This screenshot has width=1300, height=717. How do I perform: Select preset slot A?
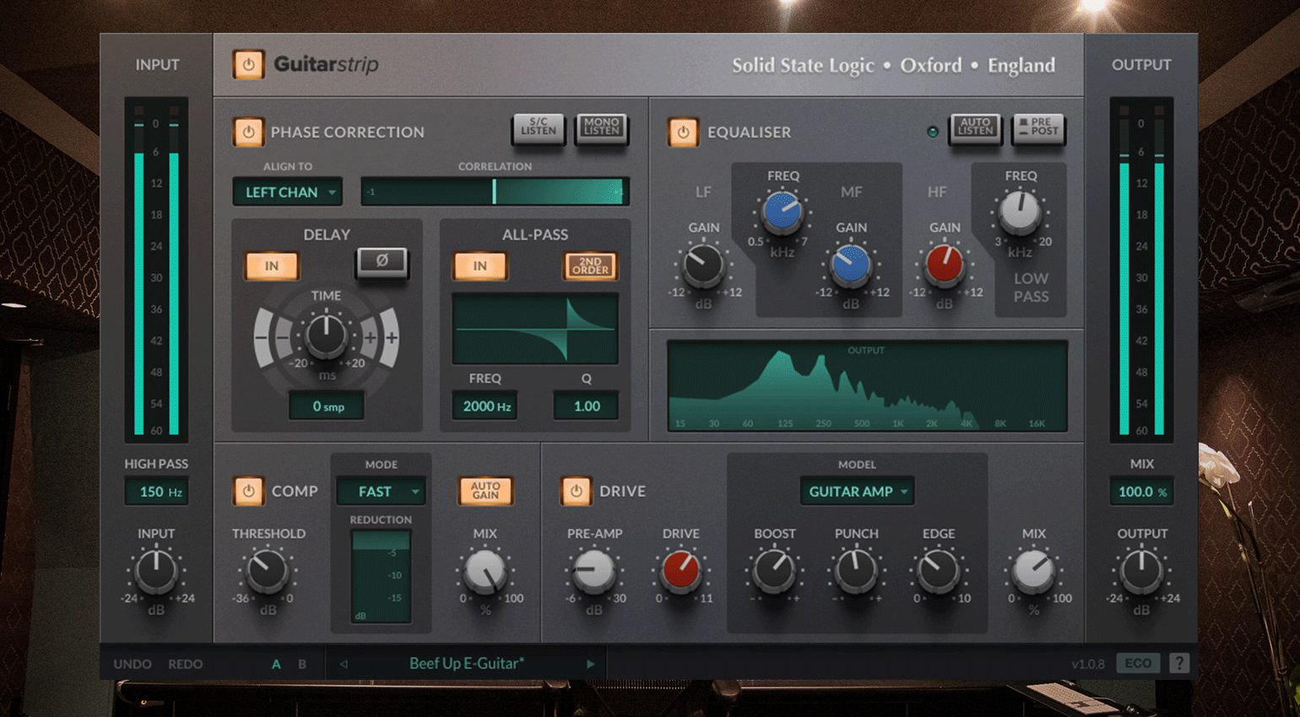coord(276,664)
